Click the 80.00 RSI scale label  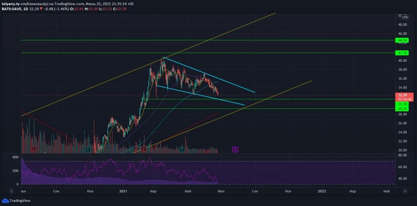coord(402,156)
